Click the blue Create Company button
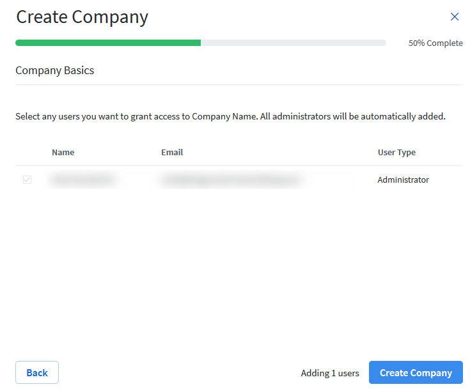 click(416, 372)
